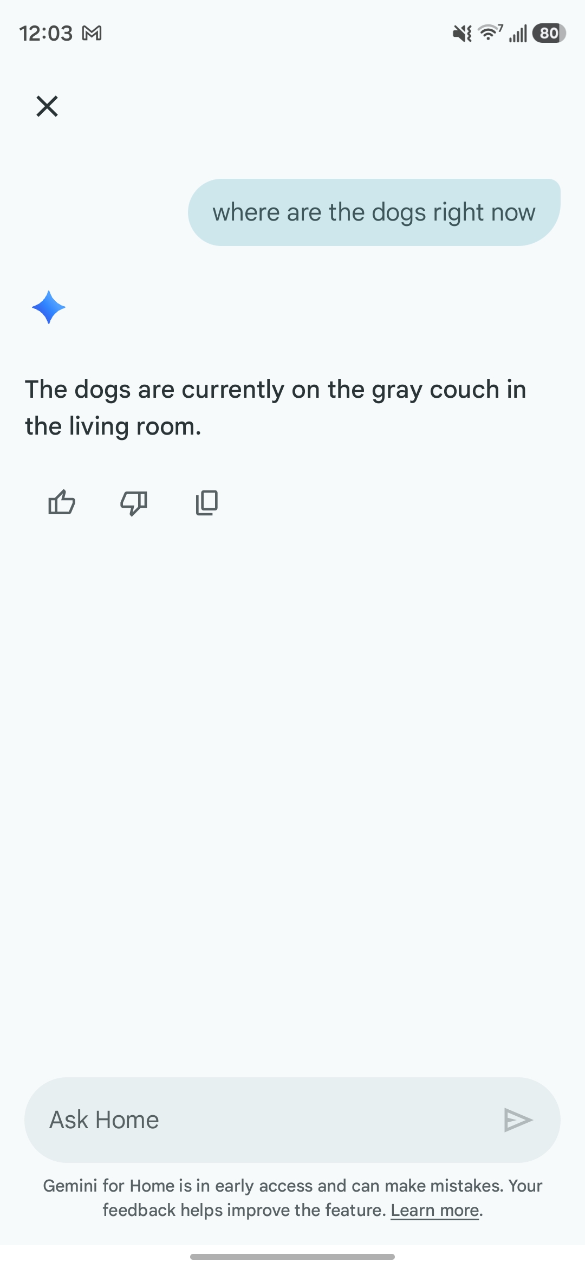Open the Learn more link
The width and height of the screenshot is (585, 1268).
[x=435, y=1210]
